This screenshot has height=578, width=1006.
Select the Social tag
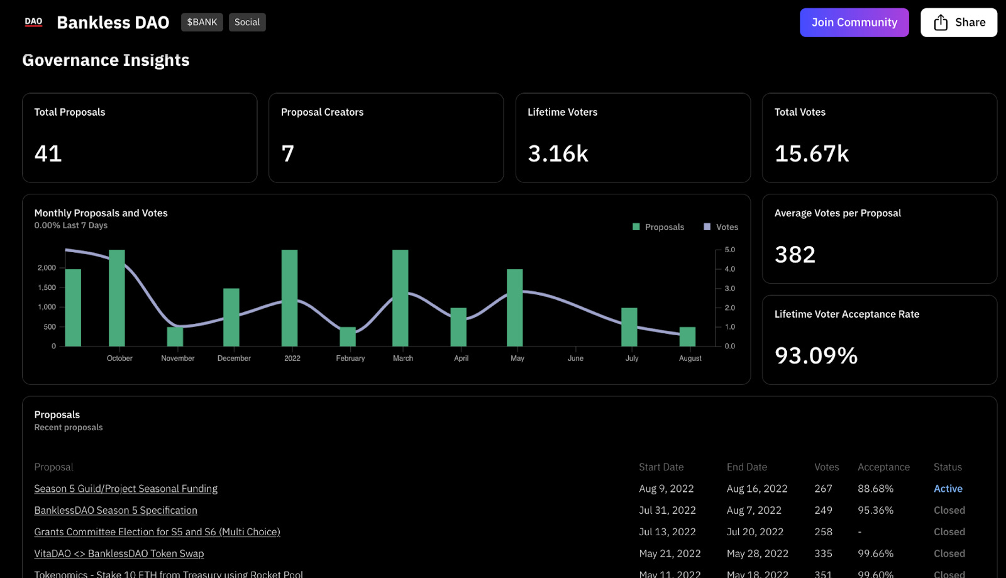(247, 22)
